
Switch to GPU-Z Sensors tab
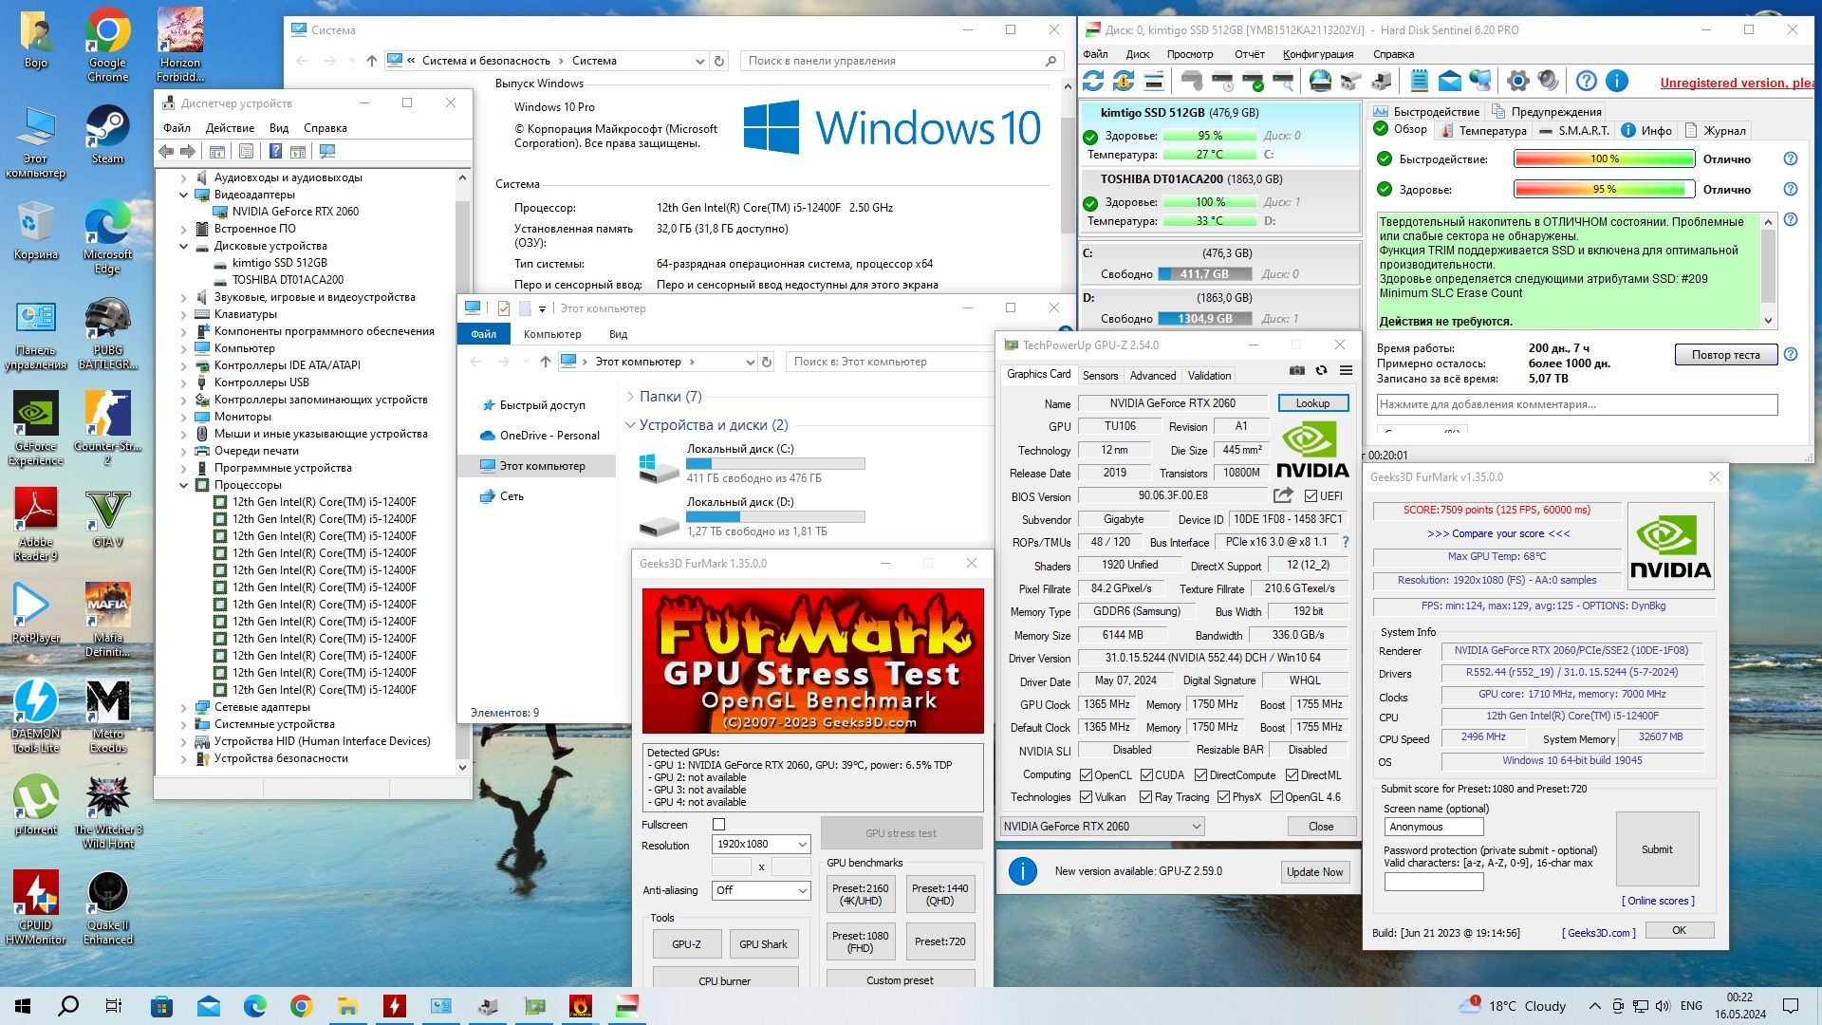1100,375
